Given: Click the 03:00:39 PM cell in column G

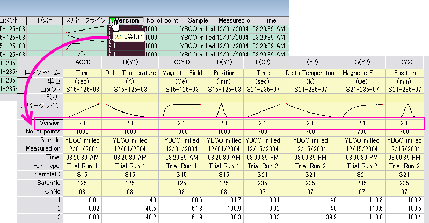Looking at the screenshot, I should 362,158.
